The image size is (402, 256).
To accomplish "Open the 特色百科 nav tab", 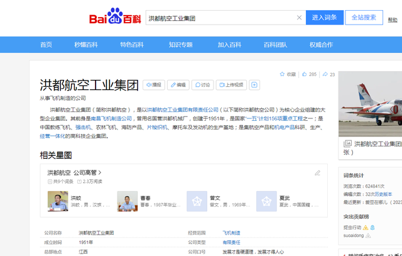I will pos(132,45).
